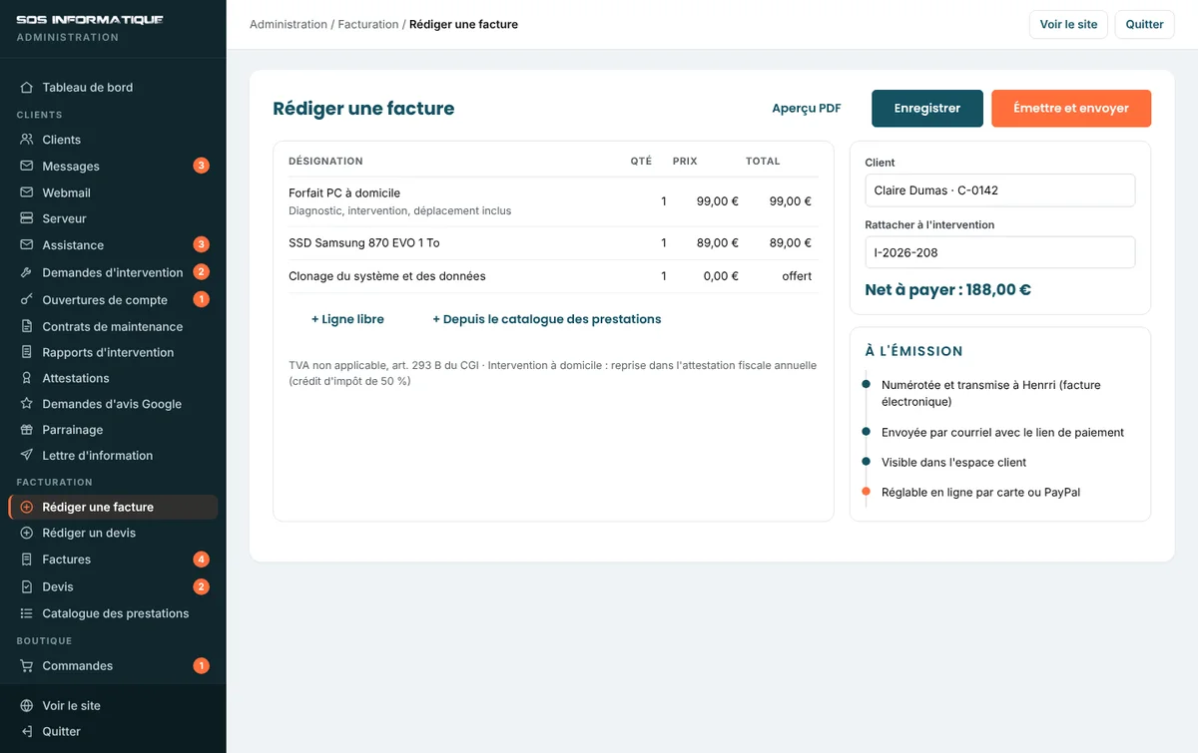Open the Aperçu PDF preview
The width and height of the screenshot is (1198, 753).
coord(807,109)
